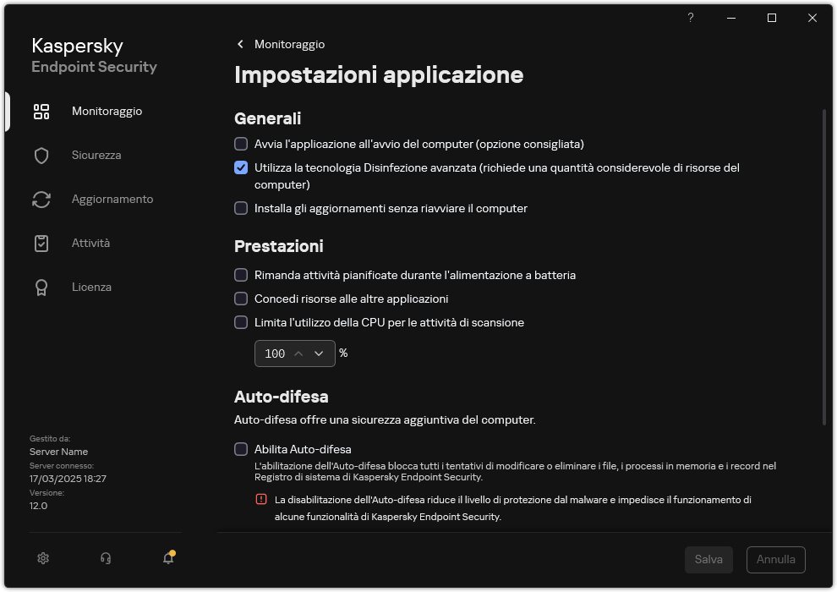
Task: Open application settings via the gear icon
Action: click(x=42, y=558)
